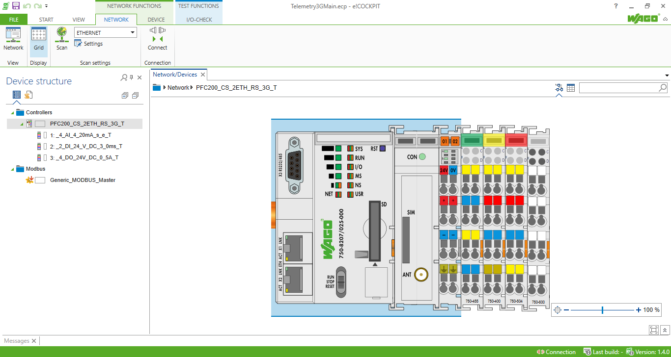671x357 pixels.
Task: Select module 2: _2_DI_24_V_DC_3_0ms_T
Action: [86, 146]
